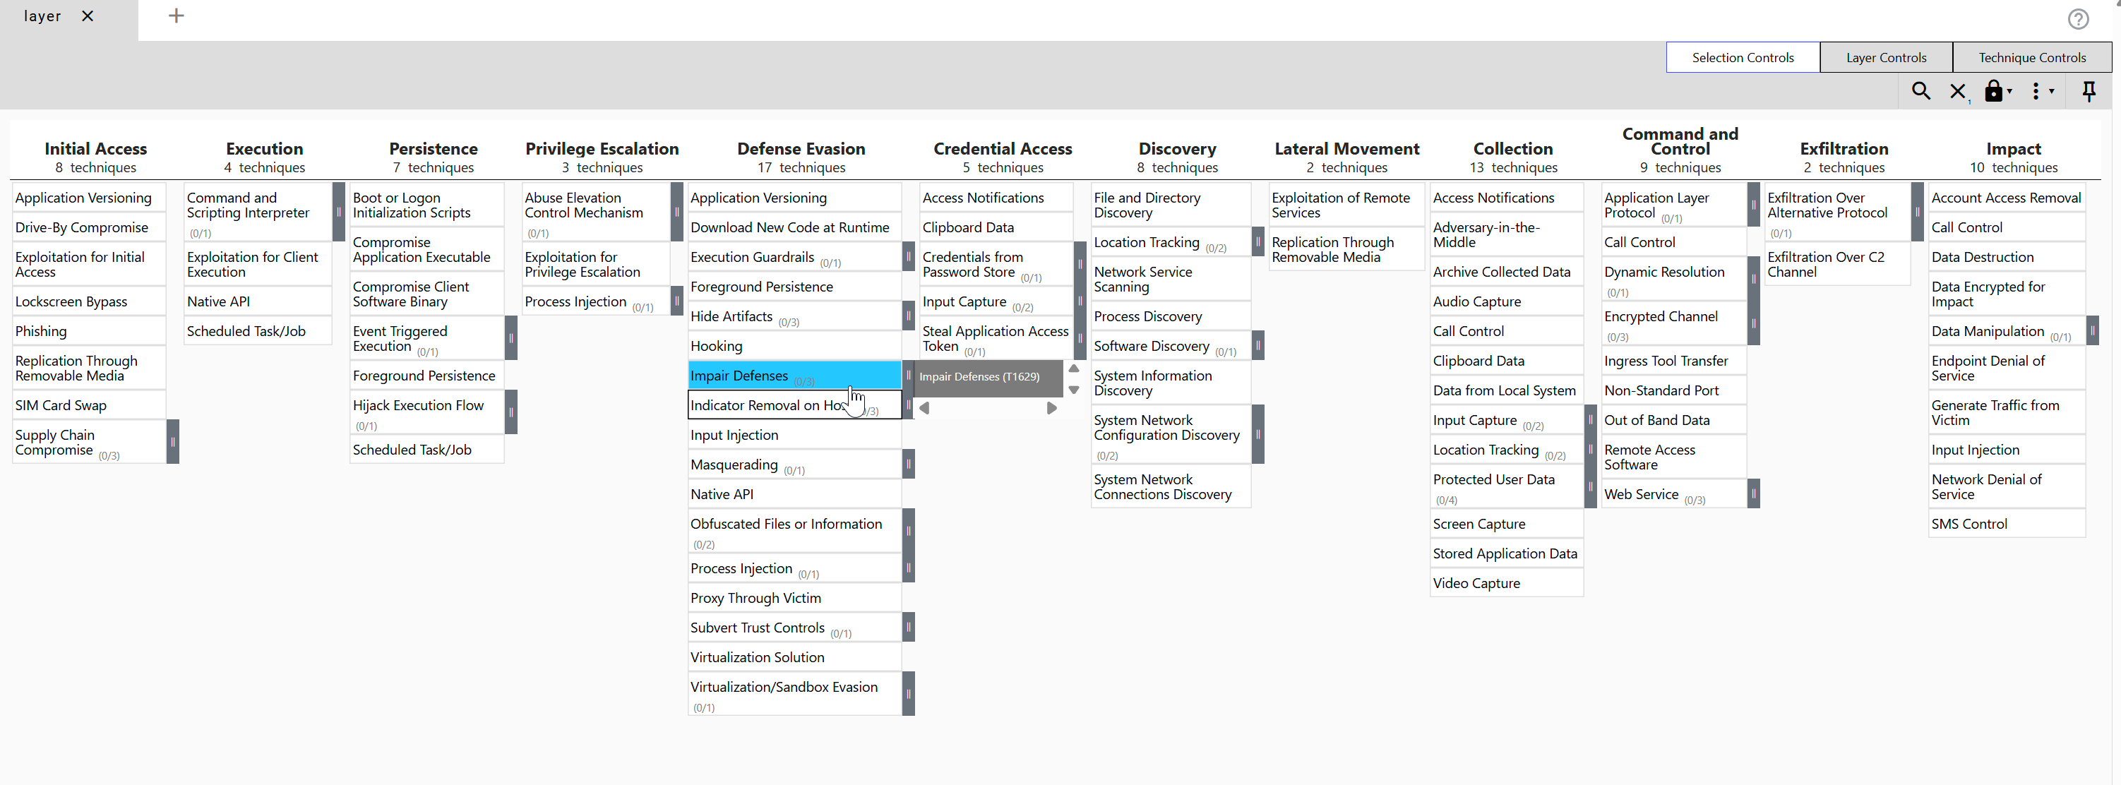Viewport: 2121px width, 785px height.
Task: Click the up arrow beside the Impair Defenses tooltip
Action: [x=1075, y=368]
